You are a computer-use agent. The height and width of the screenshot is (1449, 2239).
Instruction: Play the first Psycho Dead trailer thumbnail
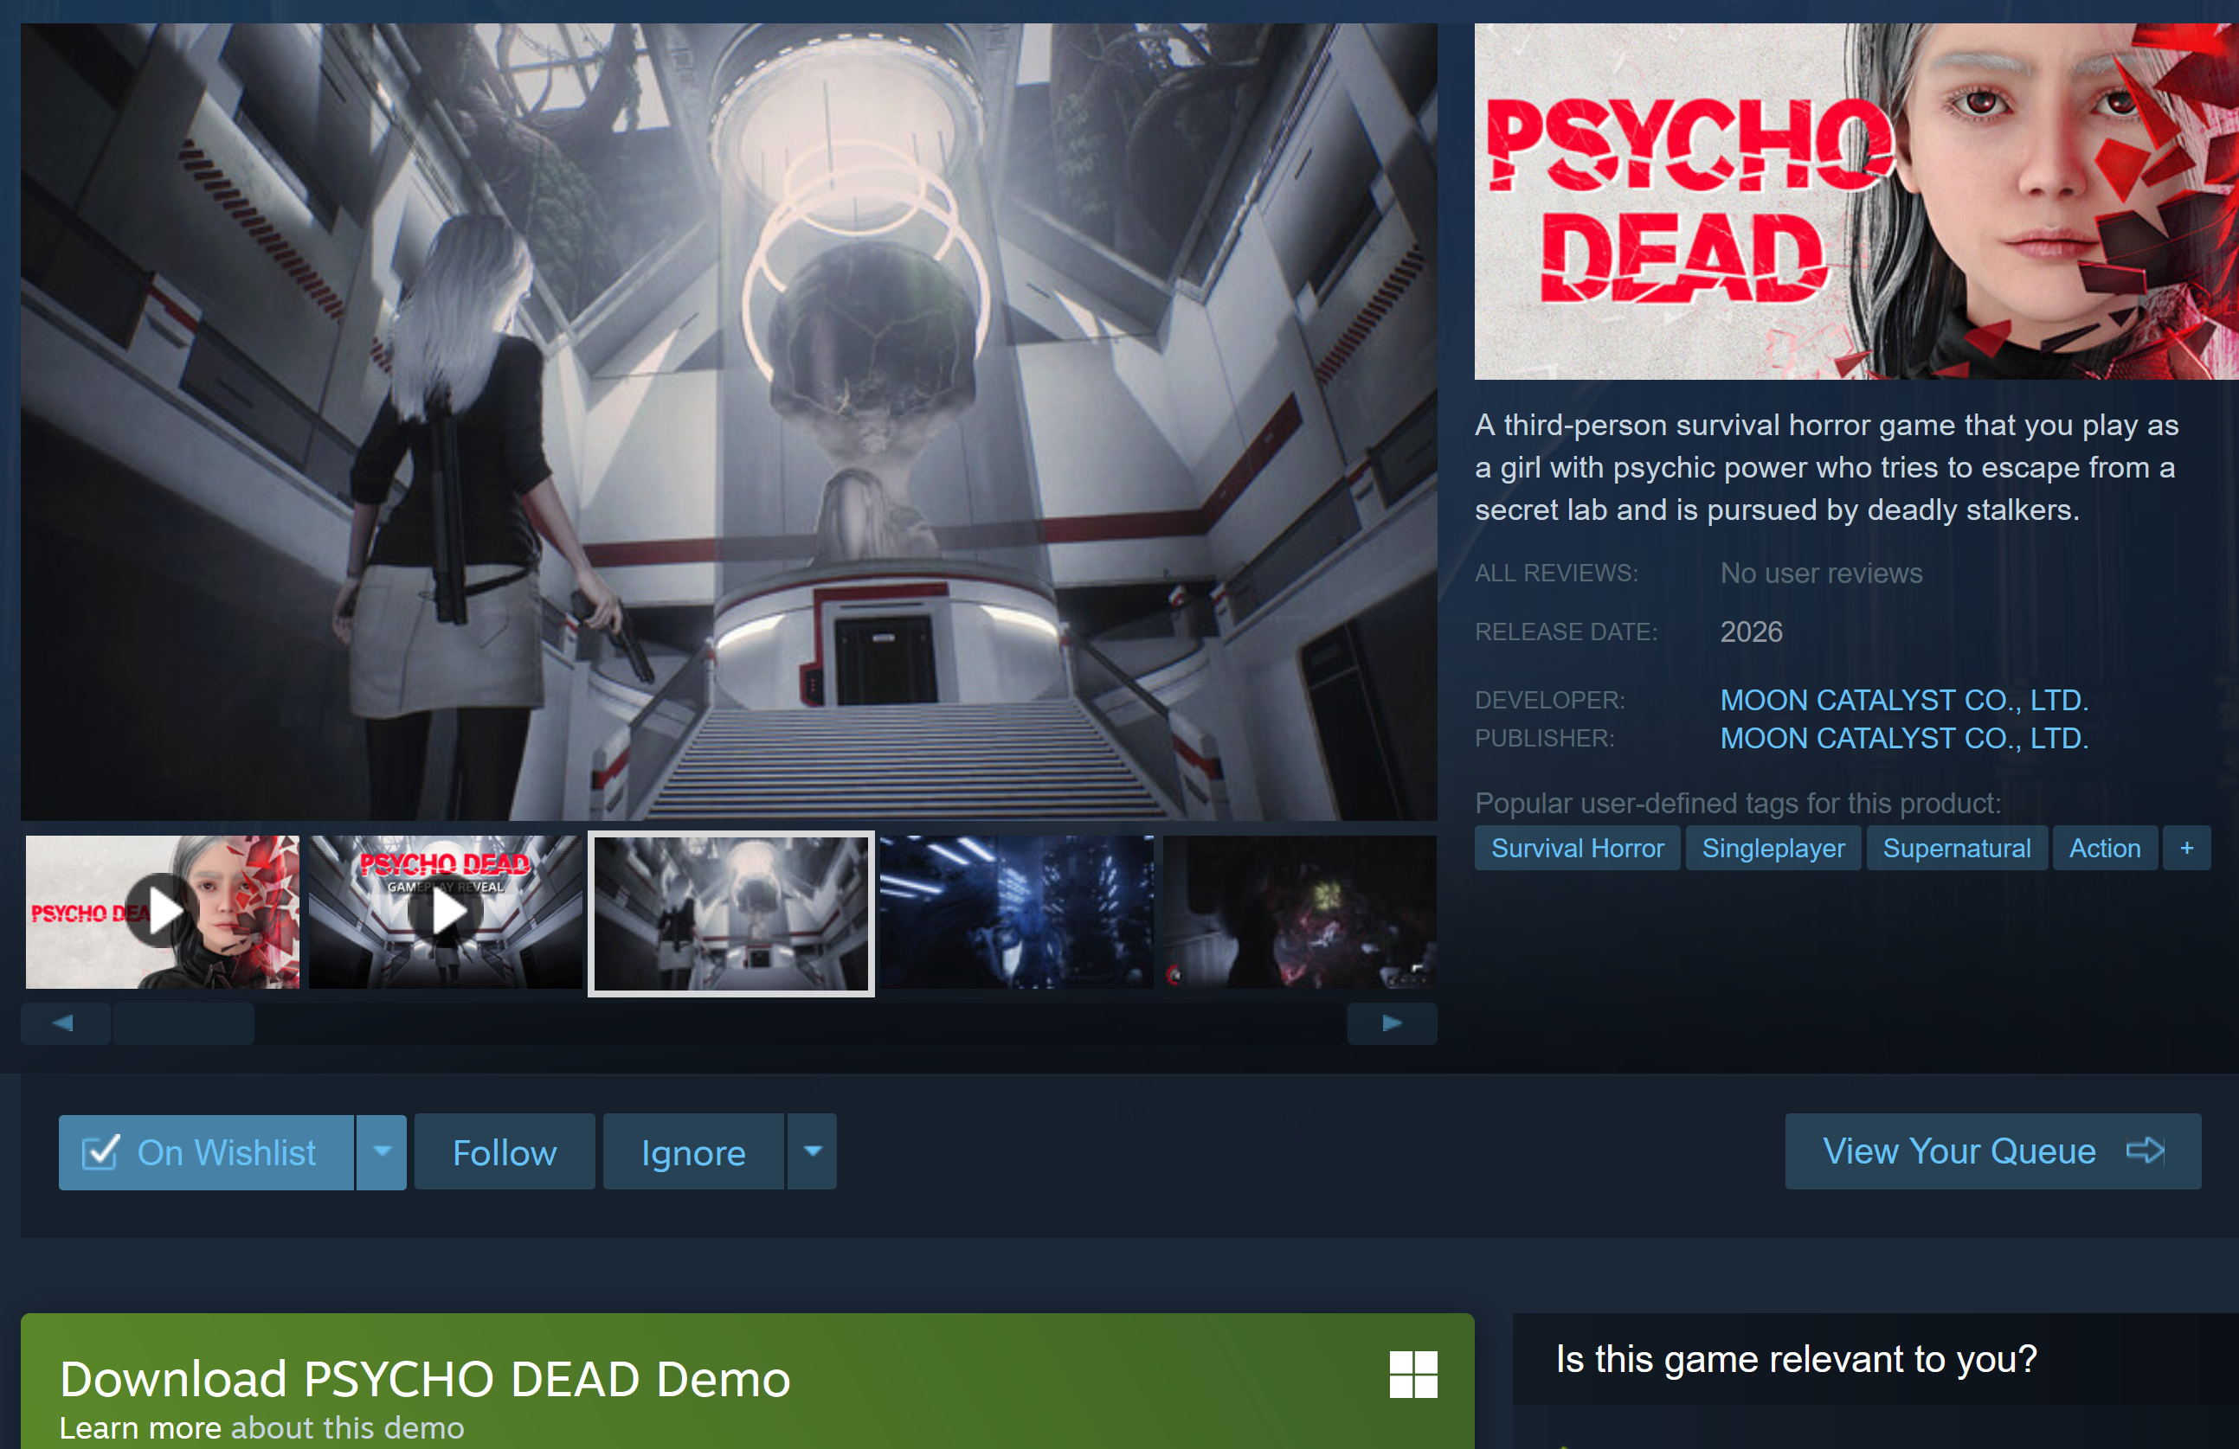click(163, 911)
